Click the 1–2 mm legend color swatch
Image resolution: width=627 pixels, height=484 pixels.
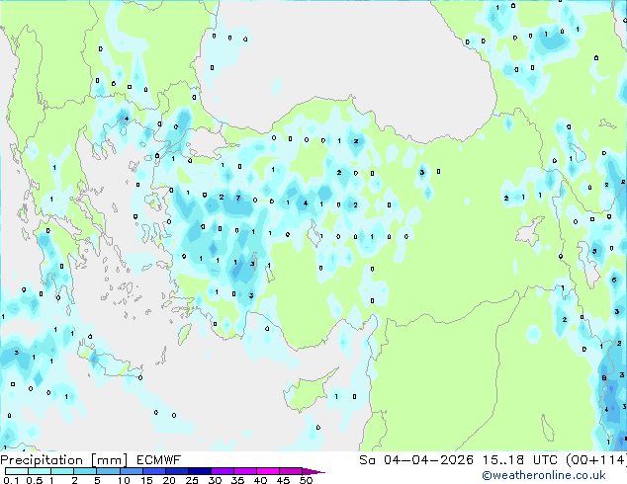tap(62, 471)
